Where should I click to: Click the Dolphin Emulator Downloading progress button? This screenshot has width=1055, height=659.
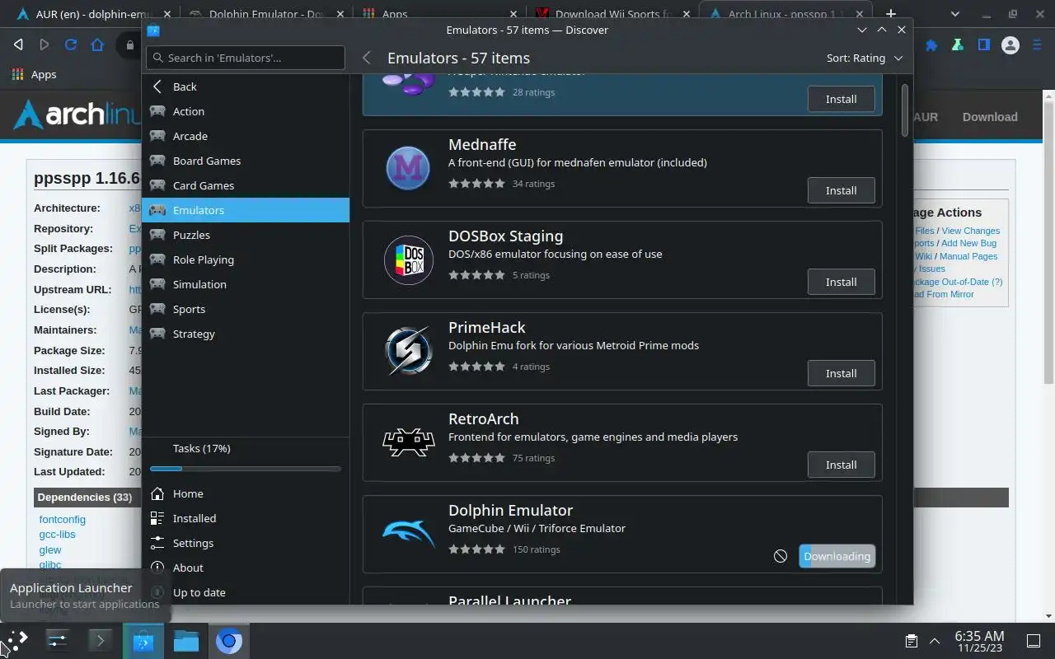tap(837, 556)
